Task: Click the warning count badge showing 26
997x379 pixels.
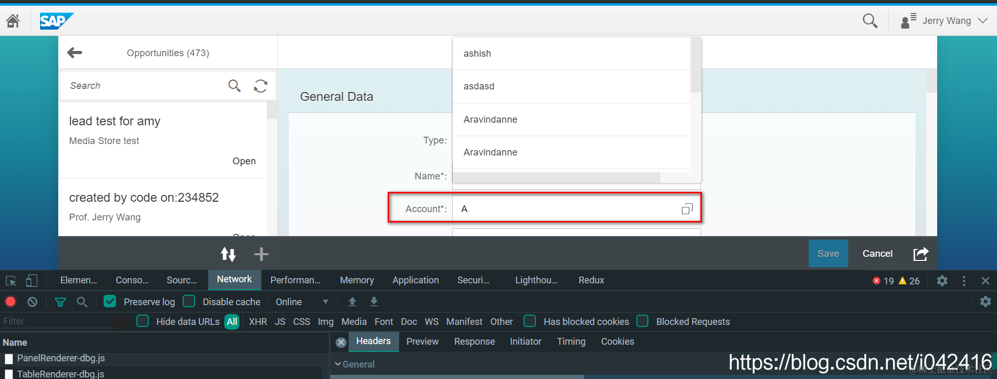Action: pyautogui.click(x=909, y=281)
